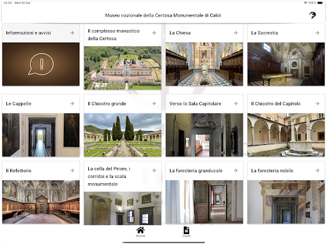Select the 'Il Refettorio' title

19,170
